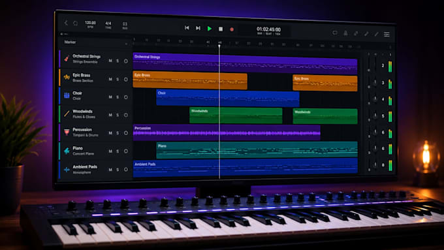Skip to the previous marker in transport
This screenshot has height=250, width=444.
pyautogui.click(x=187, y=28)
